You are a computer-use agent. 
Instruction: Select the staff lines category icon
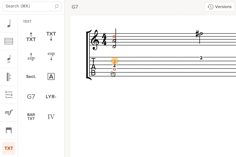coord(9,41)
